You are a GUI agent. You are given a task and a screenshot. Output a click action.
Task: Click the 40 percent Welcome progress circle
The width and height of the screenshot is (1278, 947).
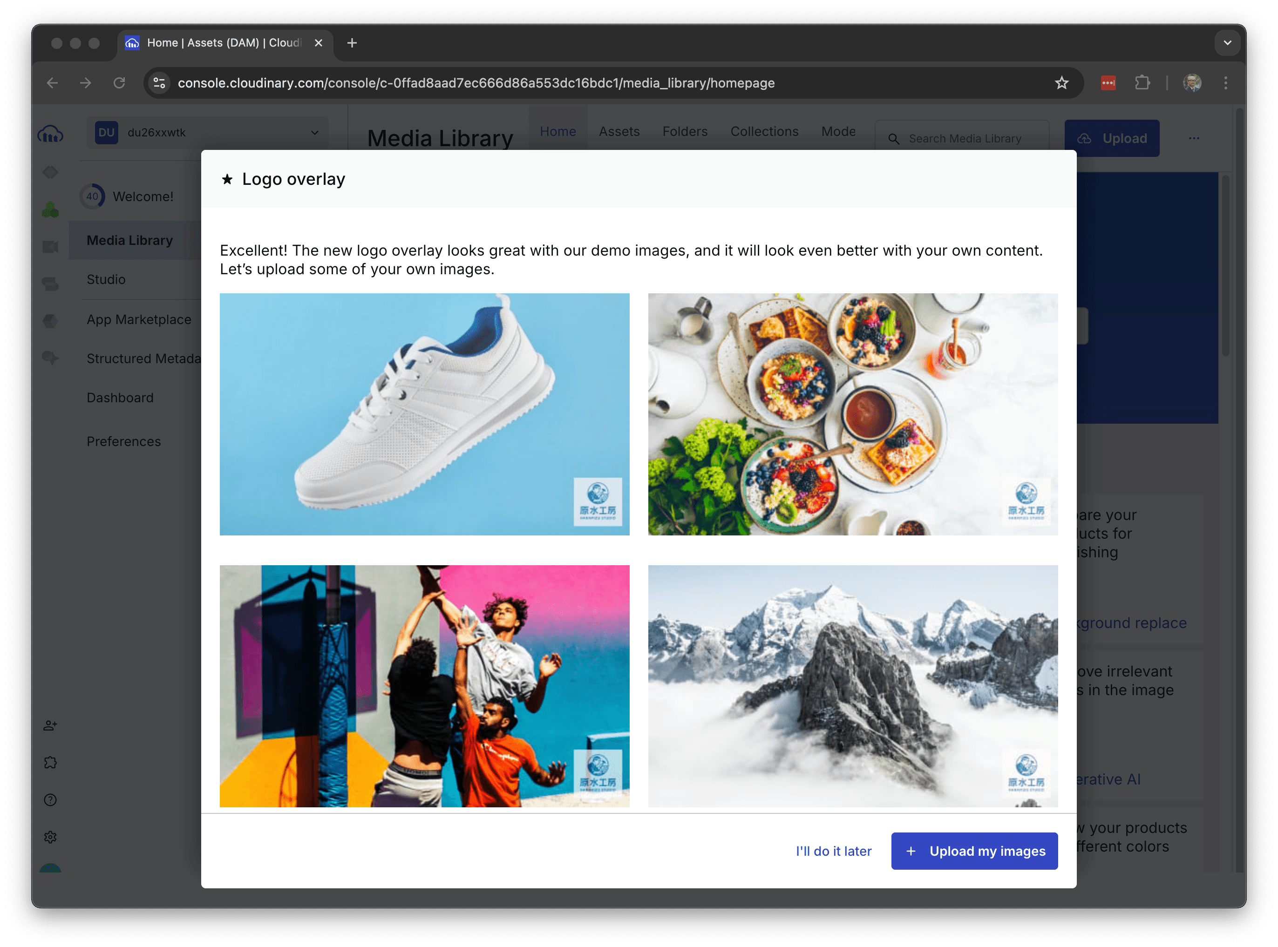[92, 196]
